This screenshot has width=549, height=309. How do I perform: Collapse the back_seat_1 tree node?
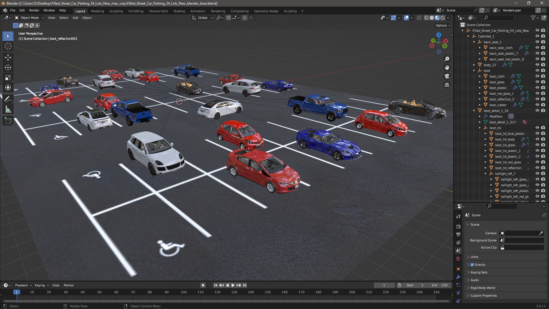(x=474, y=42)
